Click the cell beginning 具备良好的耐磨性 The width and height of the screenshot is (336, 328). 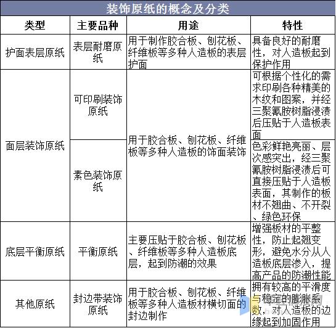coord(293,52)
